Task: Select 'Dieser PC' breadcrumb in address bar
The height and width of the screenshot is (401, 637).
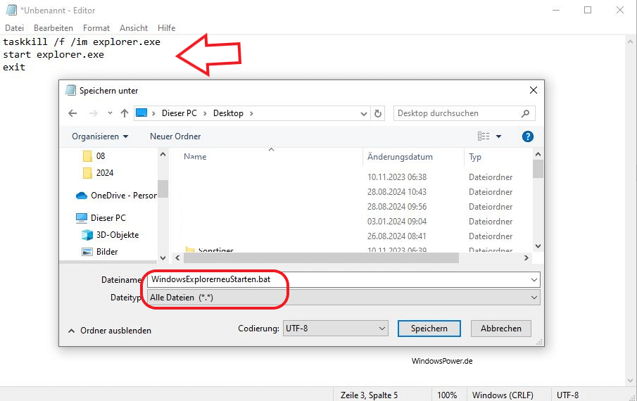Action: [x=179, y=113]
